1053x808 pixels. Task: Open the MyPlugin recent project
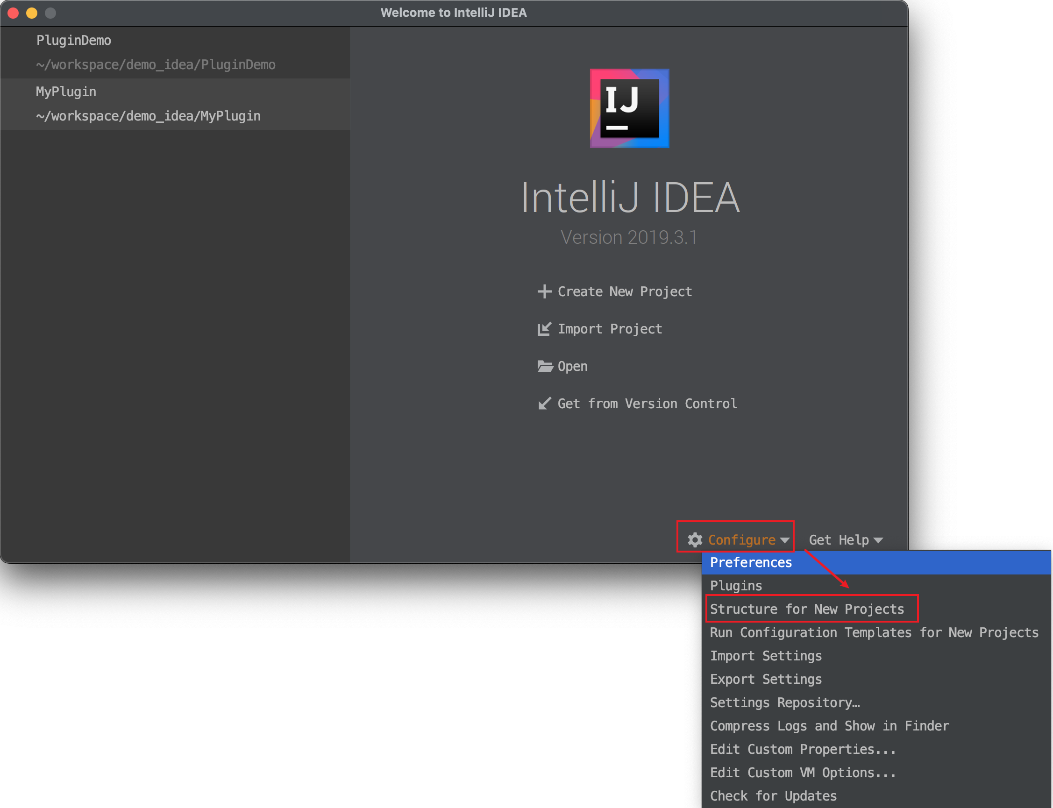(x=175, y=104)
